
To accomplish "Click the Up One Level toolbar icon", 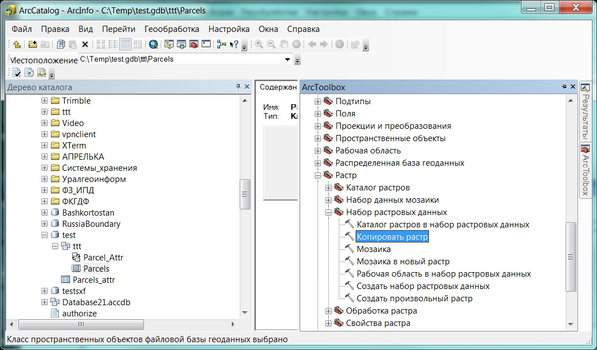I will click(x=17, y=44).
